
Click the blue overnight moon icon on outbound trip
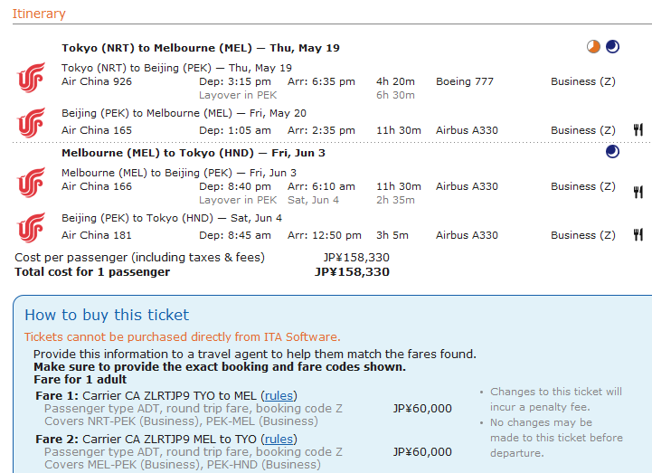click(613, 47)
